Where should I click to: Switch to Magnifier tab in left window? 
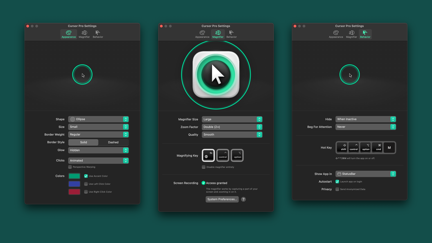coord(84,34)
